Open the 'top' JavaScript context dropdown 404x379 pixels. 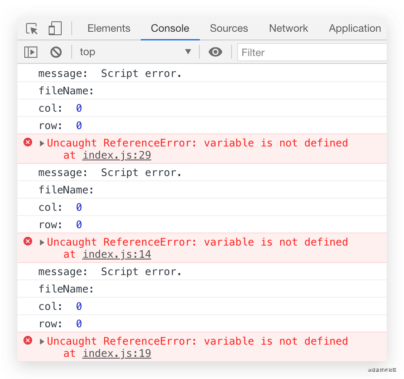(x=135, y=52)
